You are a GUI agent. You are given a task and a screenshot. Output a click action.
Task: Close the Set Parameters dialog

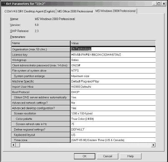(164, 4)
